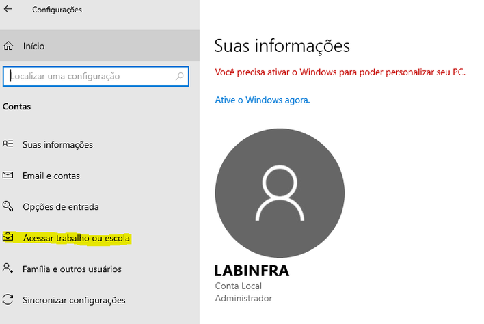The image size is (484, 324).
Task: Click the home icon beside Início
Action: click(8, 46)
